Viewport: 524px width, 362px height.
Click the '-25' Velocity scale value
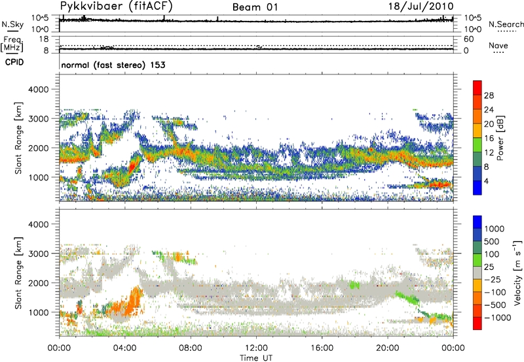[x=495, y=279]
